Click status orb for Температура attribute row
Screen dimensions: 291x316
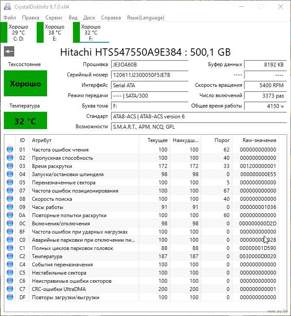[10, 256]
